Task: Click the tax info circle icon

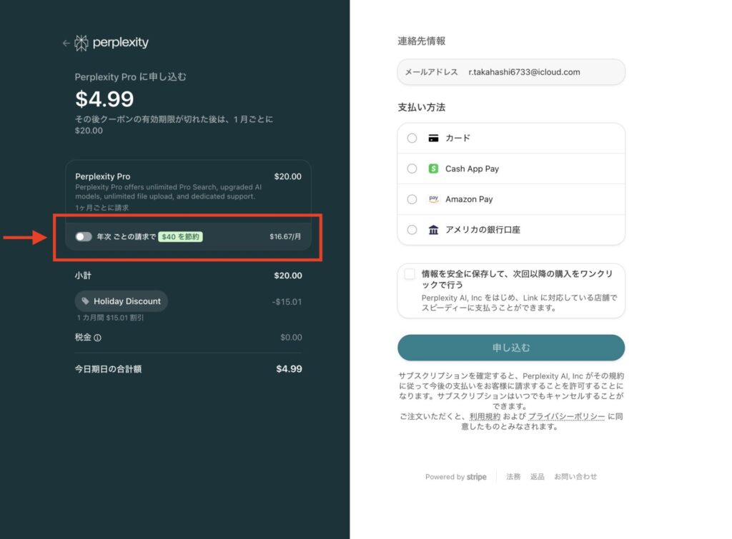Action: 98,338
